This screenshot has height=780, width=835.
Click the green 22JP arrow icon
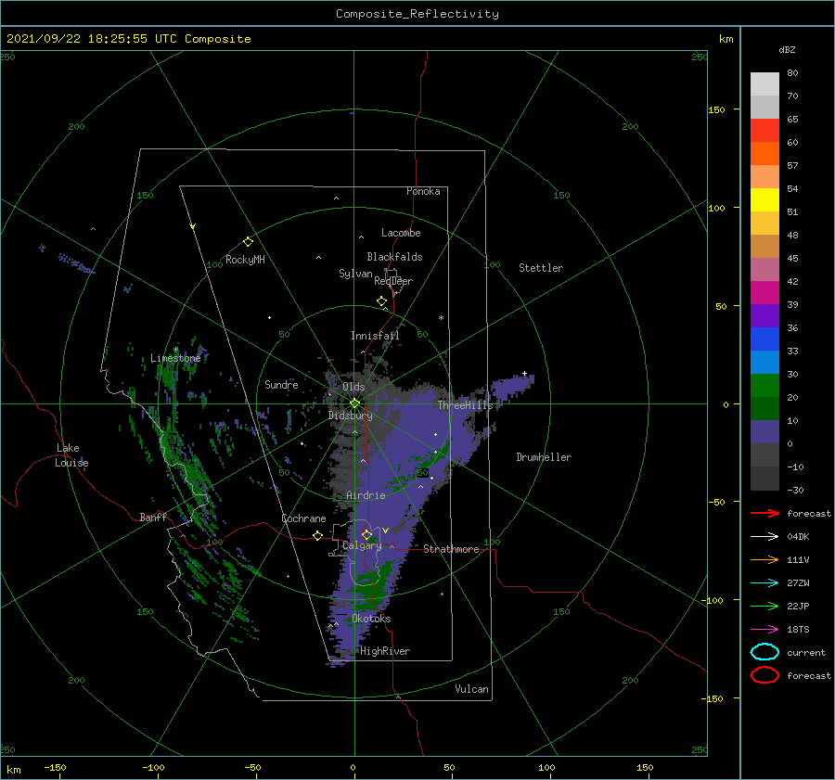764,606
